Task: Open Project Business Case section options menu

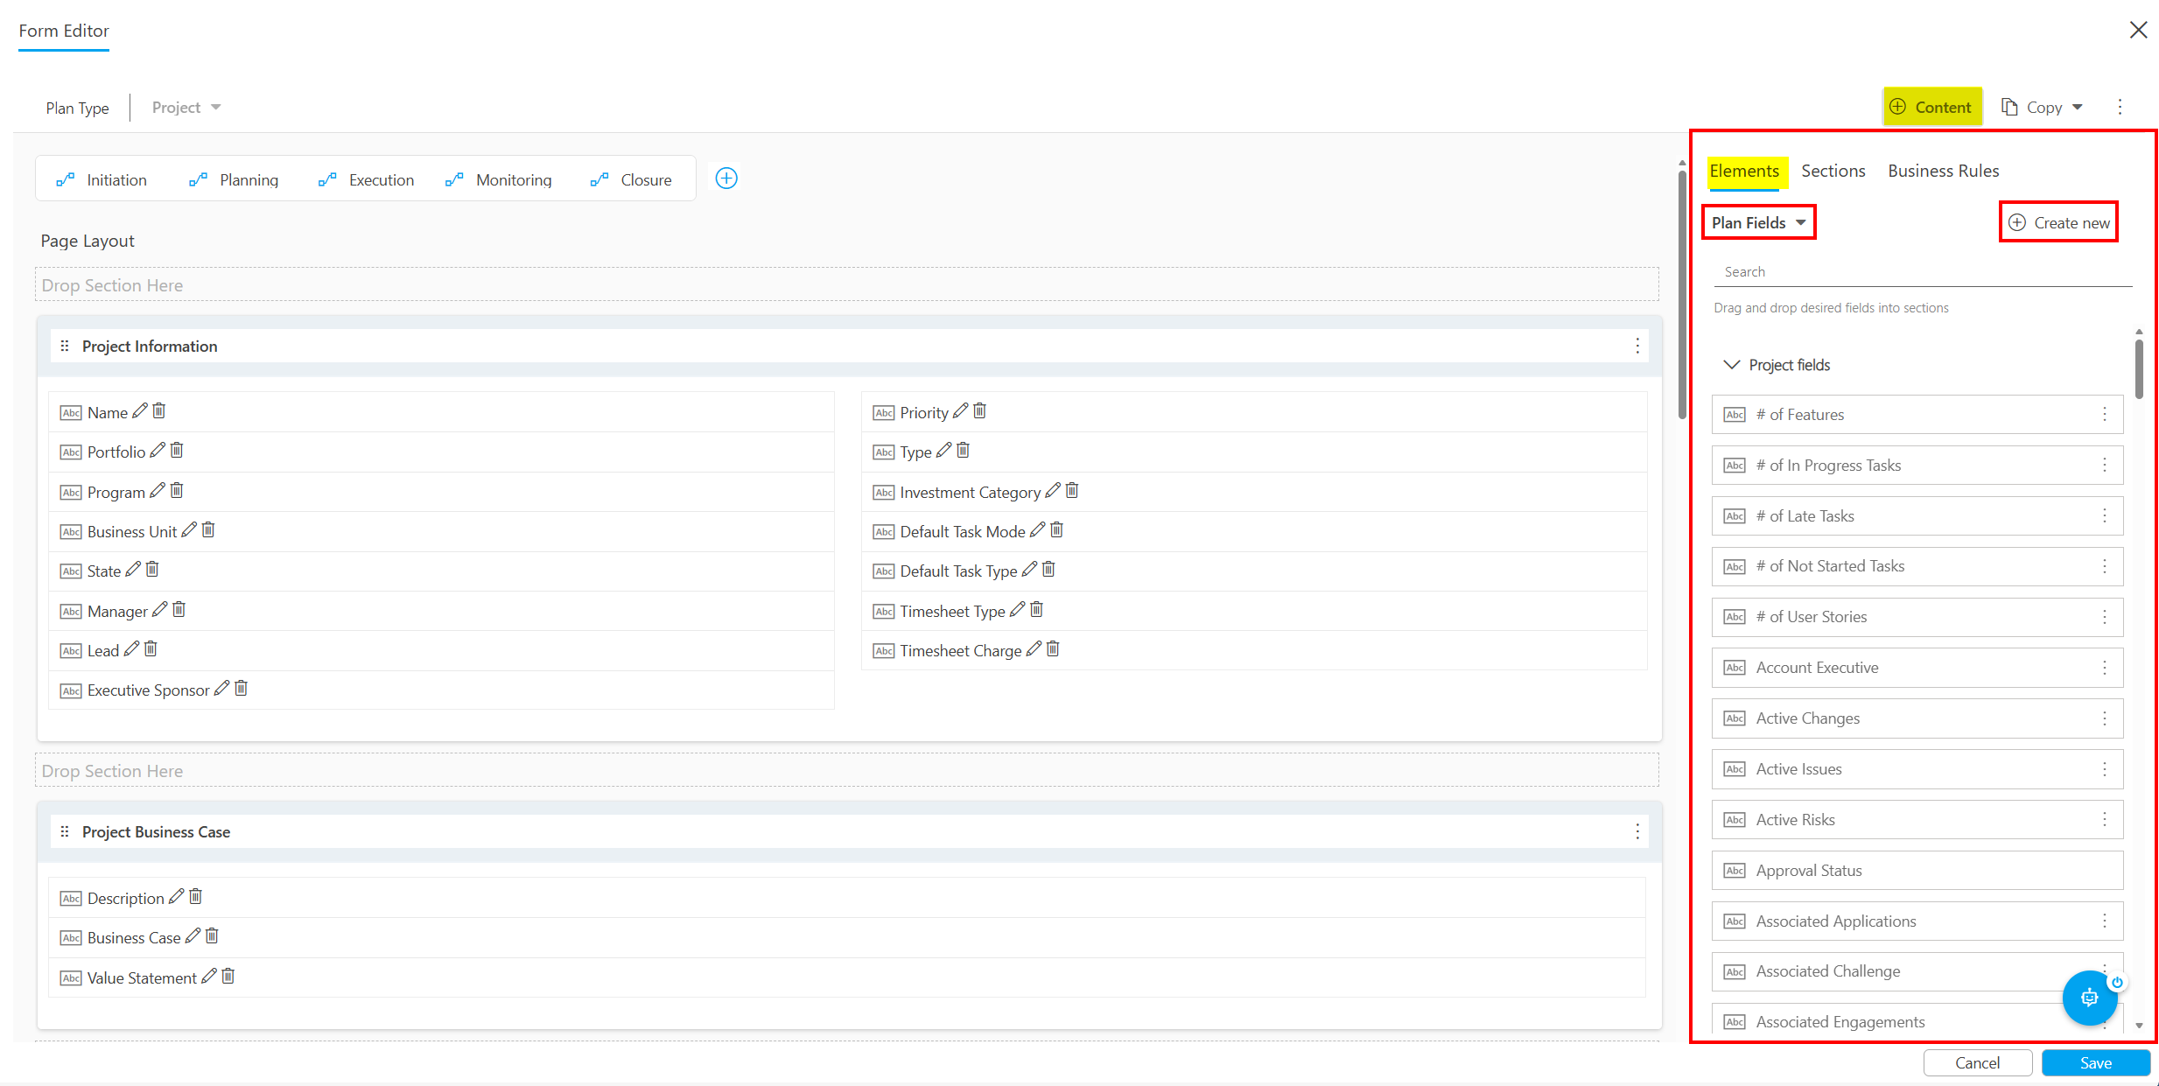Action: pyautogui.click(x=1637, y=831)
